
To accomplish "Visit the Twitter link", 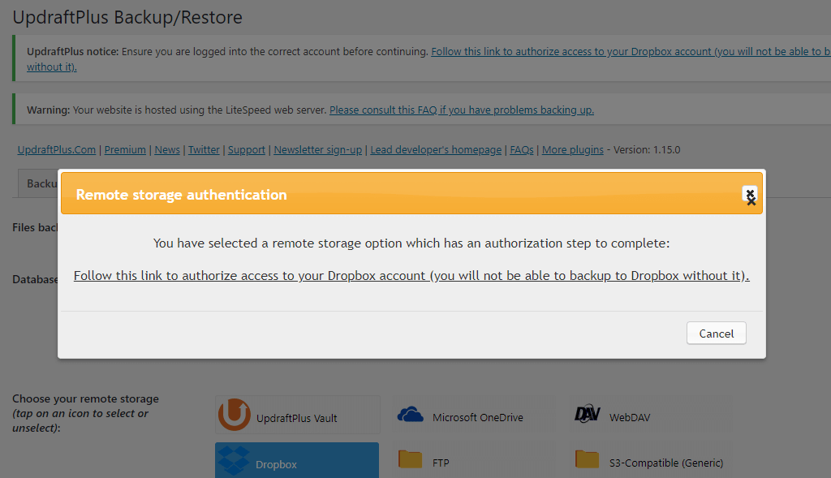I will point(204,150).
